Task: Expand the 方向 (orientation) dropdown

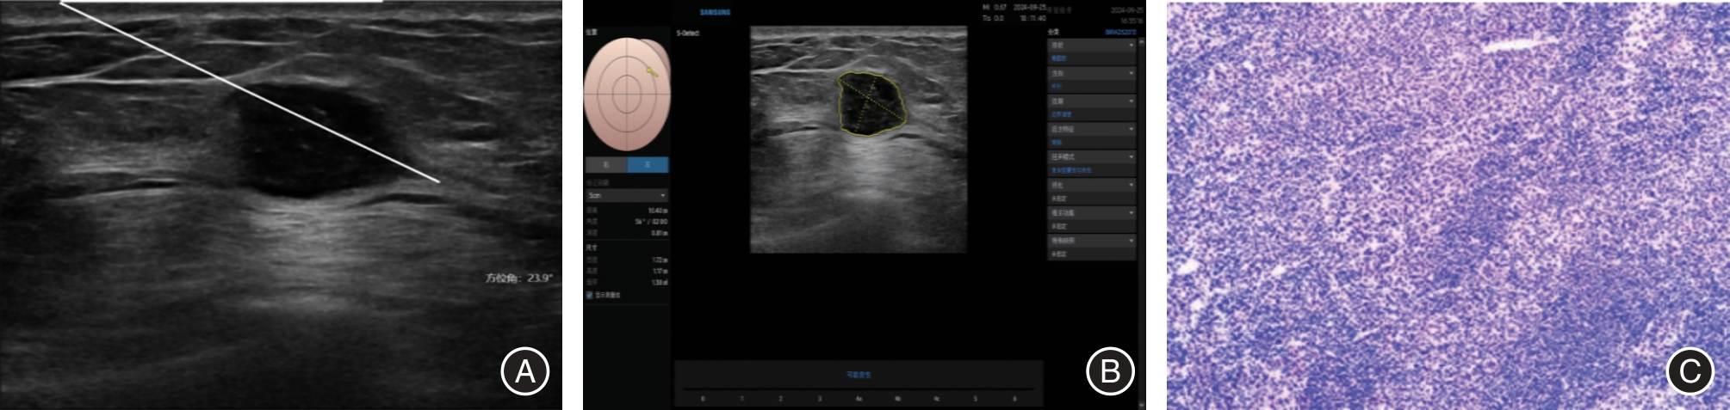Action: [x=1090, y=73]
